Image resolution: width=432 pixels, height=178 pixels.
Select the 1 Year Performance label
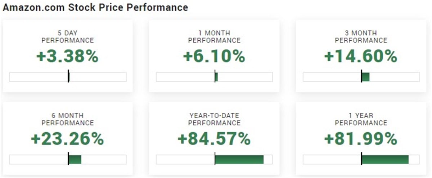361,119
